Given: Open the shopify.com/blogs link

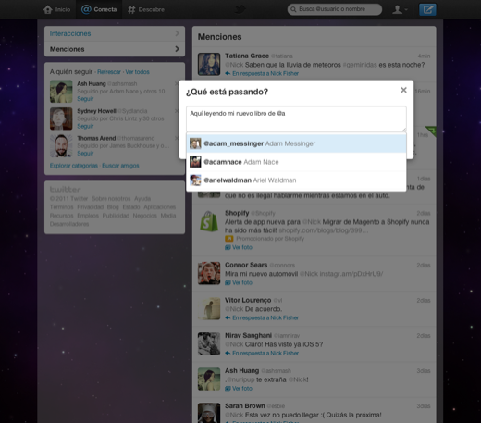Looking at the screenshot, I should (x=324, y=230).
